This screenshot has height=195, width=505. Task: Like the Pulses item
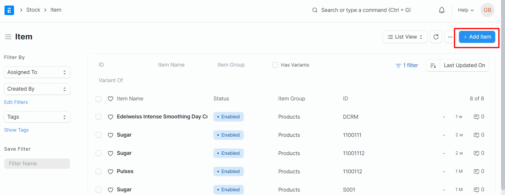(x=111, y=171)
